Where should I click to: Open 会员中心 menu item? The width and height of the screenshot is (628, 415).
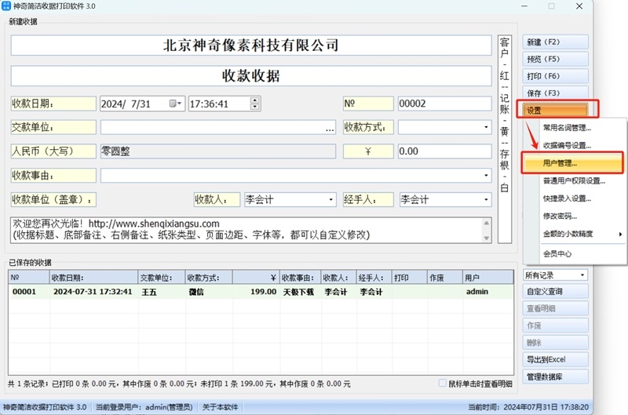pos(557,253)
